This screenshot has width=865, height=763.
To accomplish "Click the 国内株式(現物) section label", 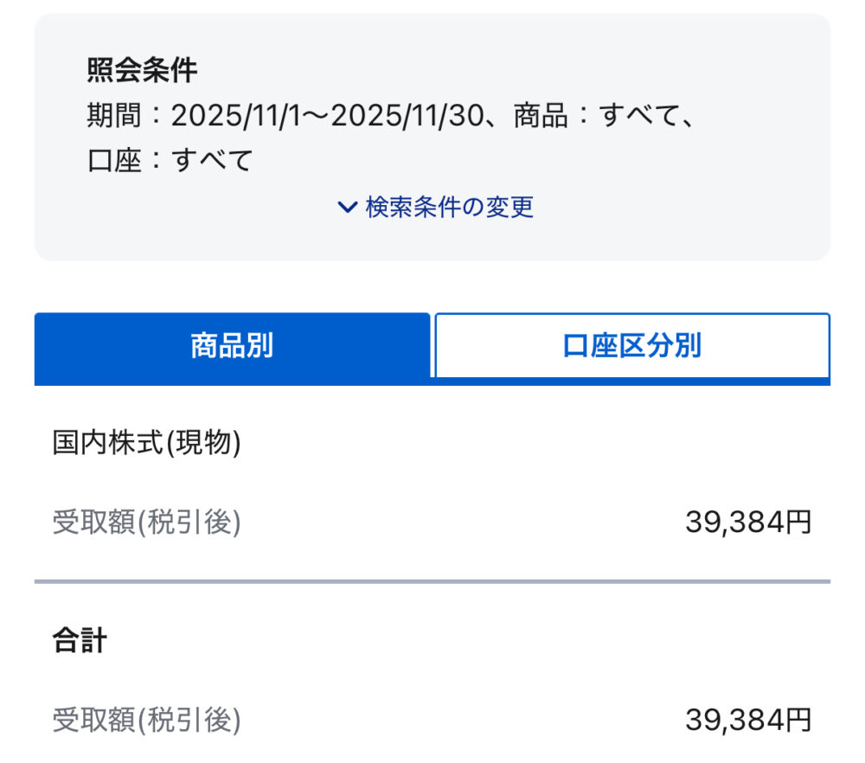I will 147,441.
